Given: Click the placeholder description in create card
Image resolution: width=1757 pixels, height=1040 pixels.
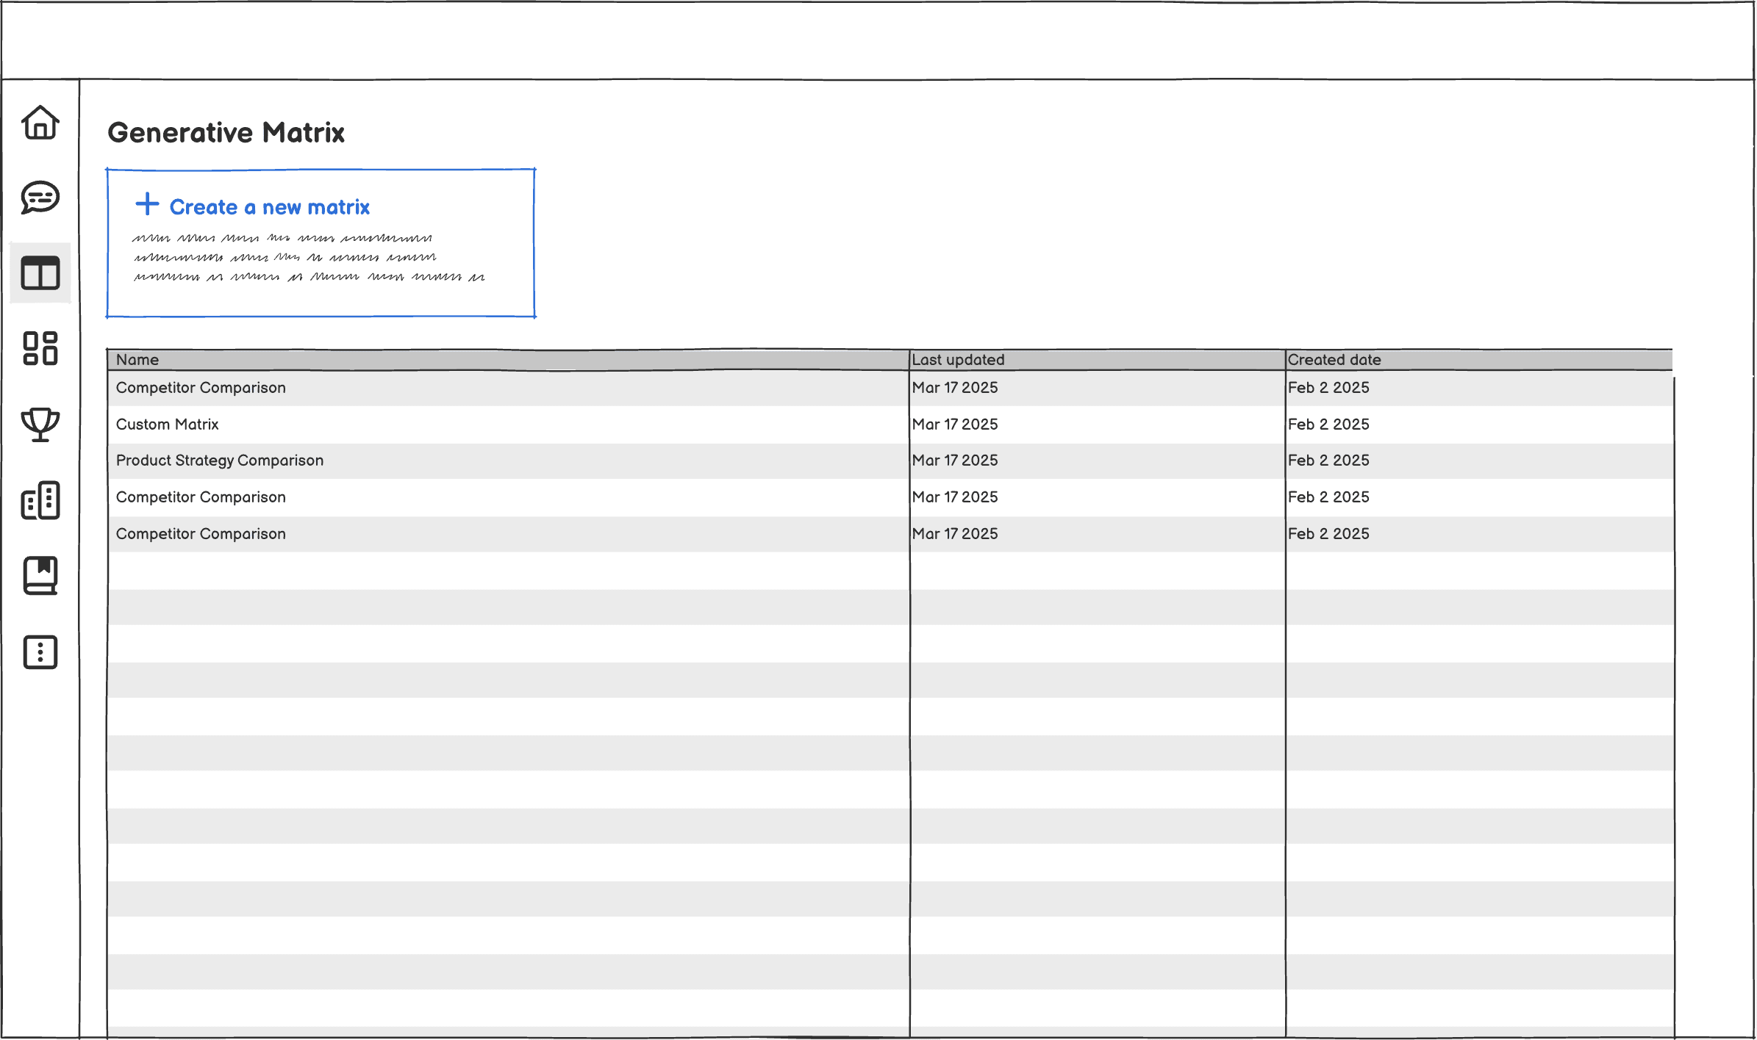Looking at the screenshot, I should (309, 258).
